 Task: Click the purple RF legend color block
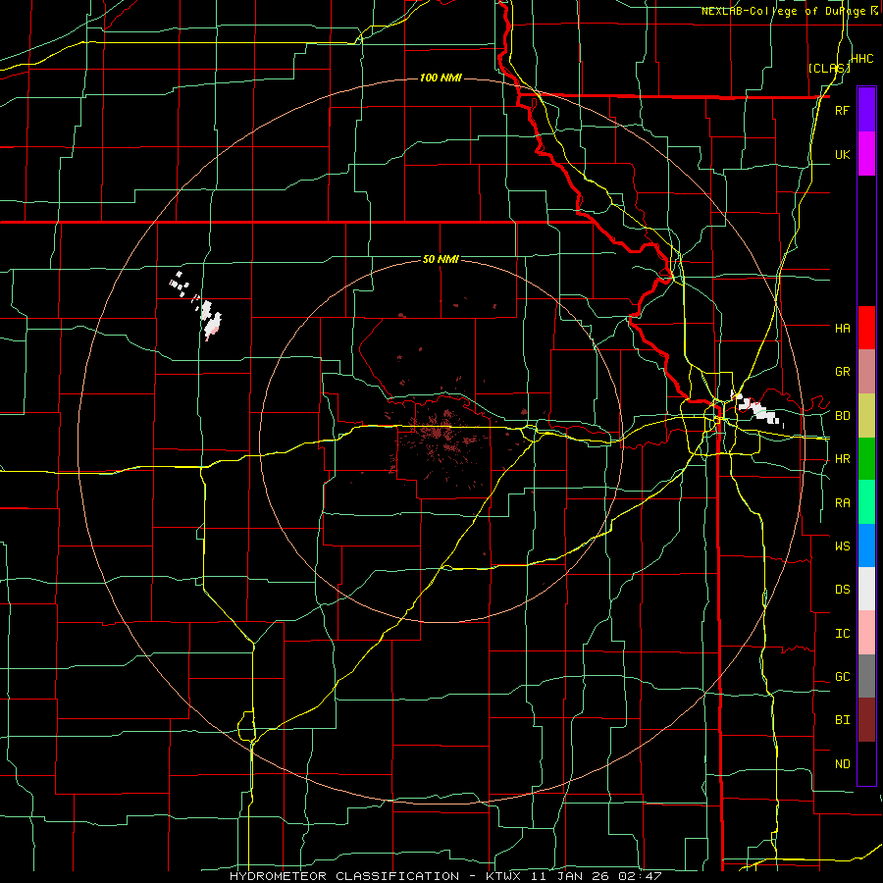(x=866, y=110)
